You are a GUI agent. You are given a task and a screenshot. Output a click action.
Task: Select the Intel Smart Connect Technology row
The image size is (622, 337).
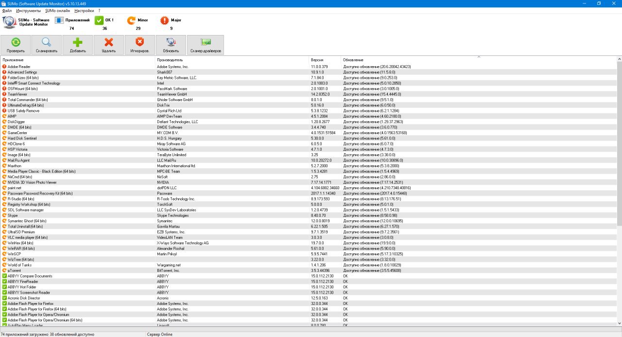[x=309, y=83]
